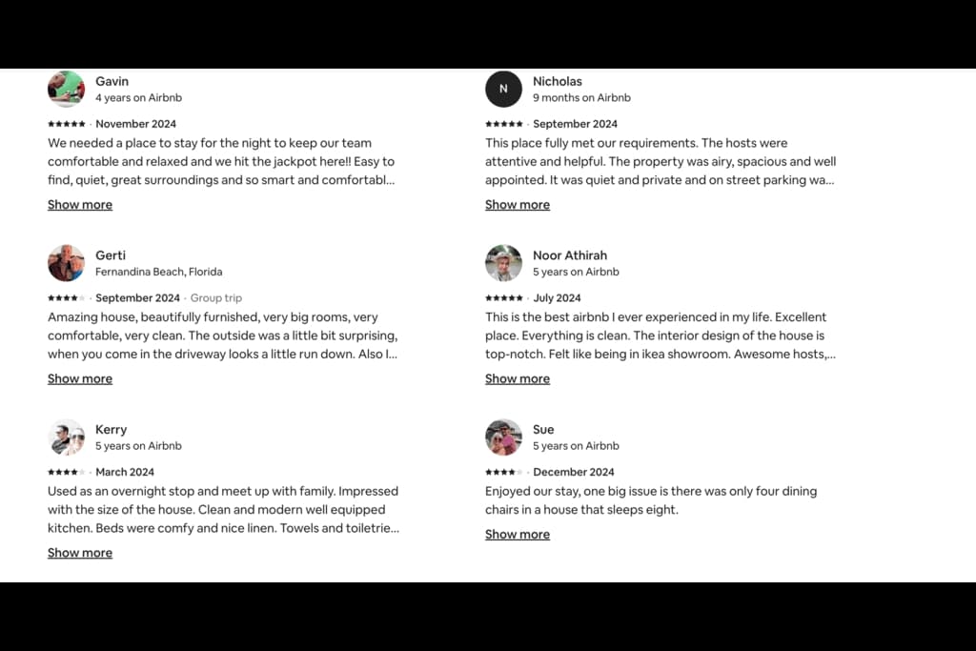The width and height of the screenshot is (976, 651).
Task: Open Kerry's profile photo
Action: coord(66,437)
